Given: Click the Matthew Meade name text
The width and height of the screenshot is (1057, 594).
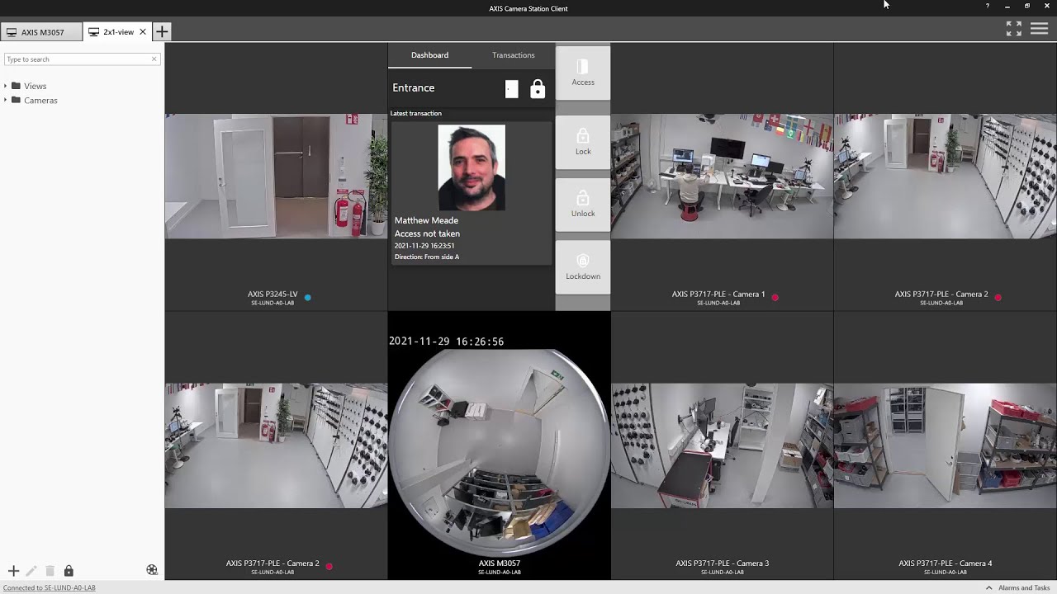Looking at the screenshot, I should pyautogui.click(x=426, y=220).
